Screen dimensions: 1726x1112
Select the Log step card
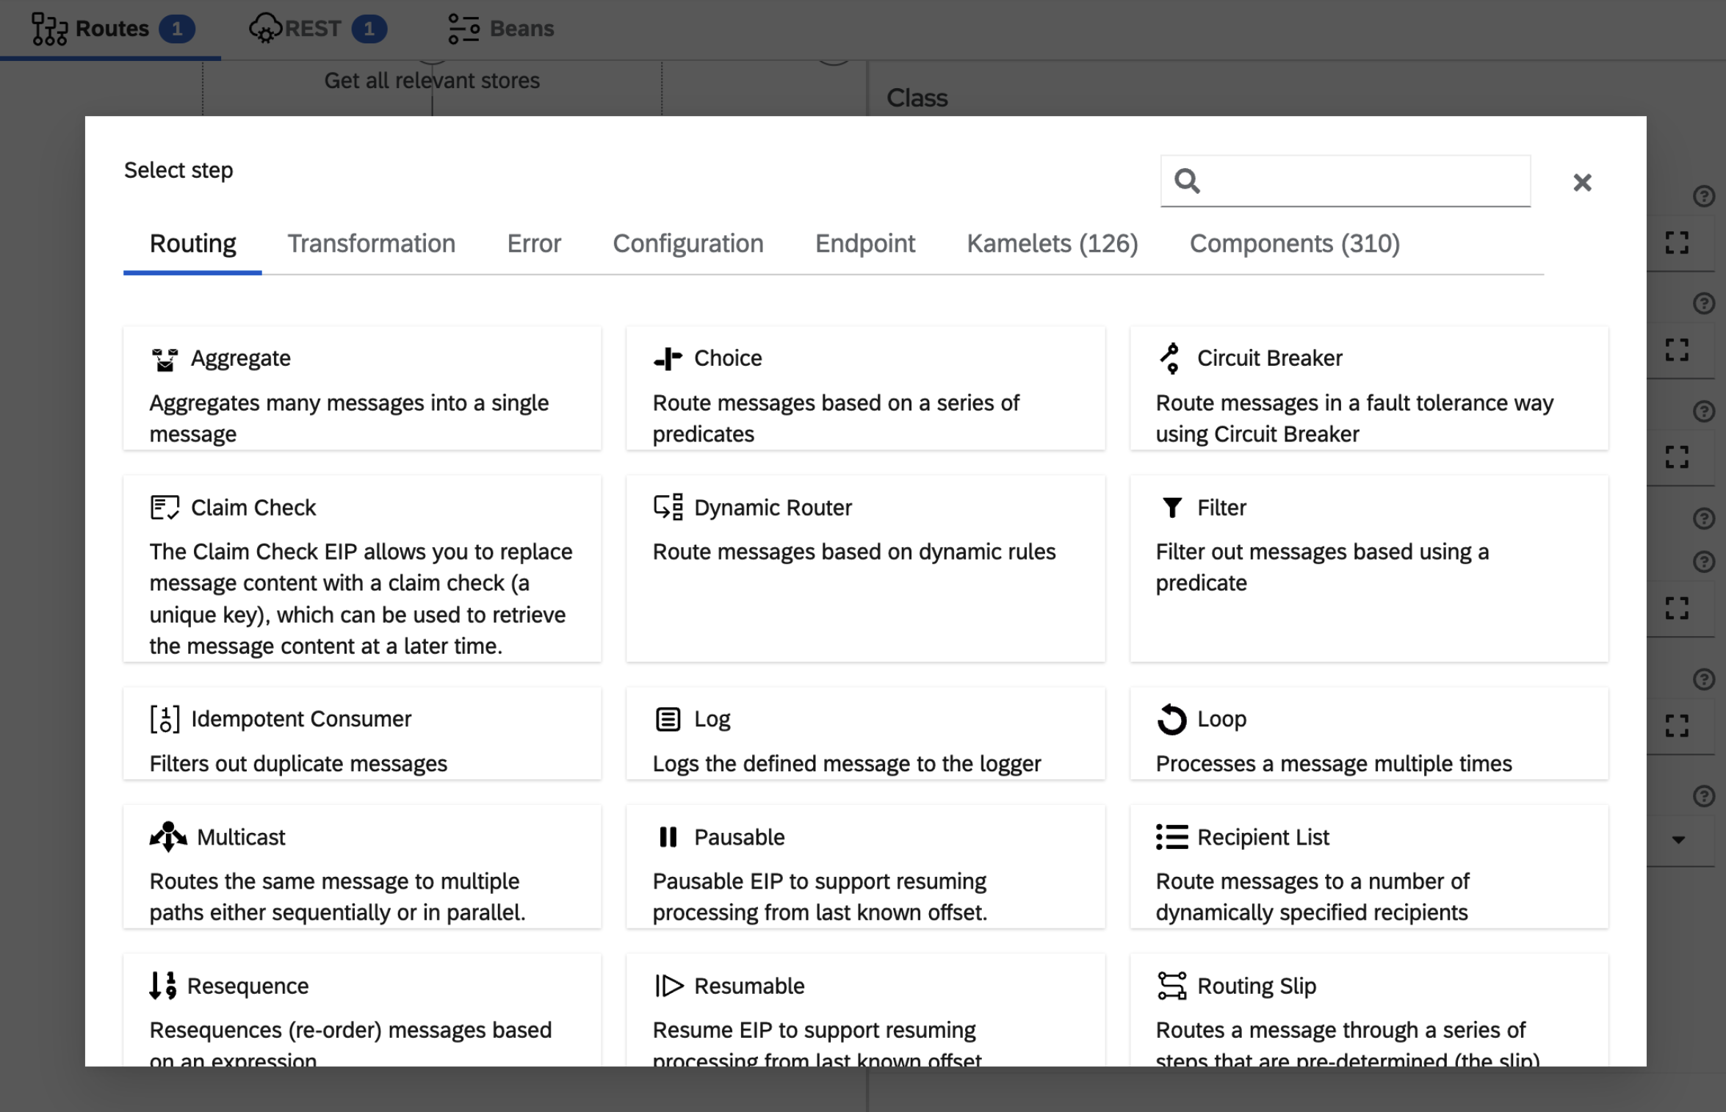865,733
